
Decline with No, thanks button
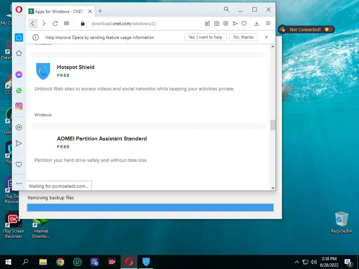click(x=243, y=37)
